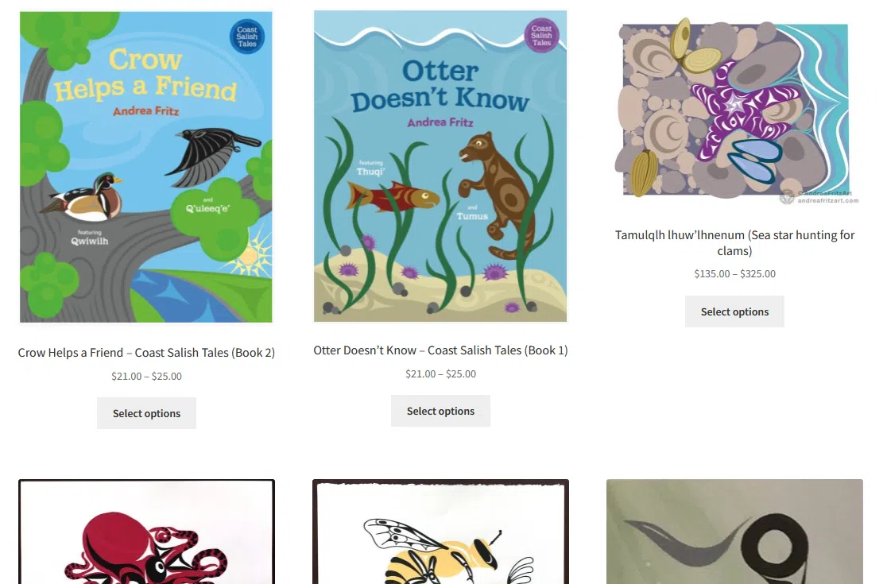
Task: Click the blue Coast Salish Tales badge on Crow cover
Action: tap(246, 37)
